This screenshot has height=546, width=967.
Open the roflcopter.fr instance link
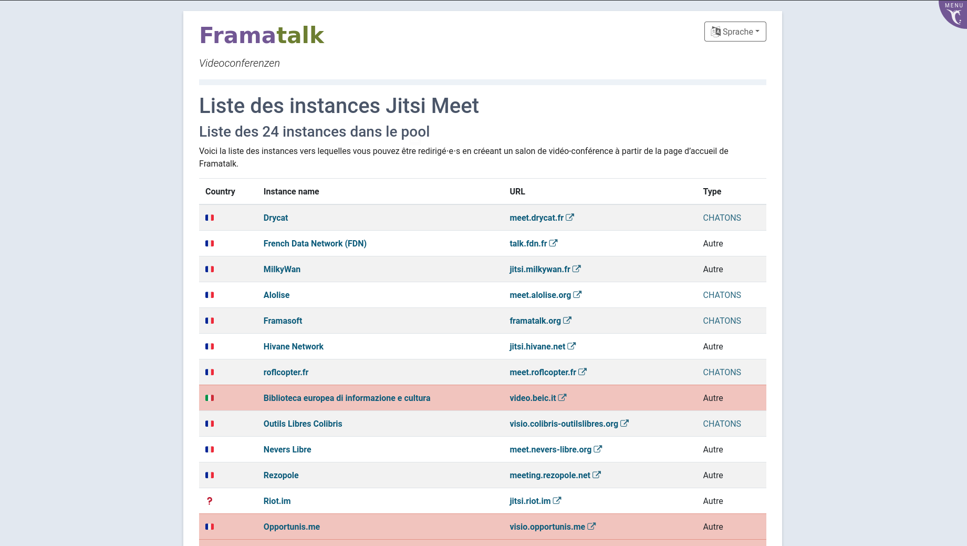(286, 372)
